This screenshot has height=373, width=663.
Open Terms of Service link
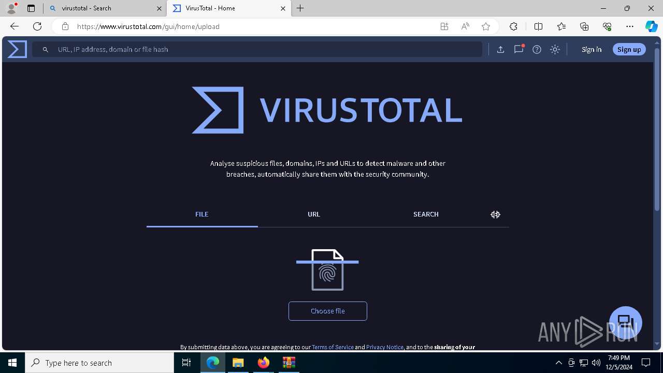[x=333, y=347]
